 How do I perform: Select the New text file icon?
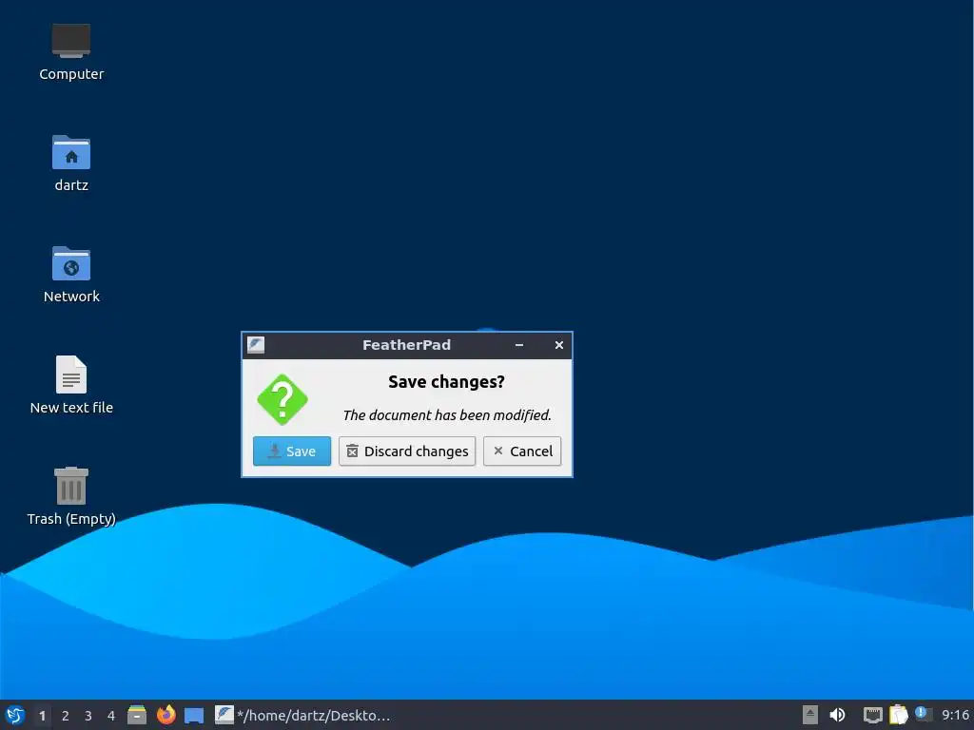[x=71, y=385]
